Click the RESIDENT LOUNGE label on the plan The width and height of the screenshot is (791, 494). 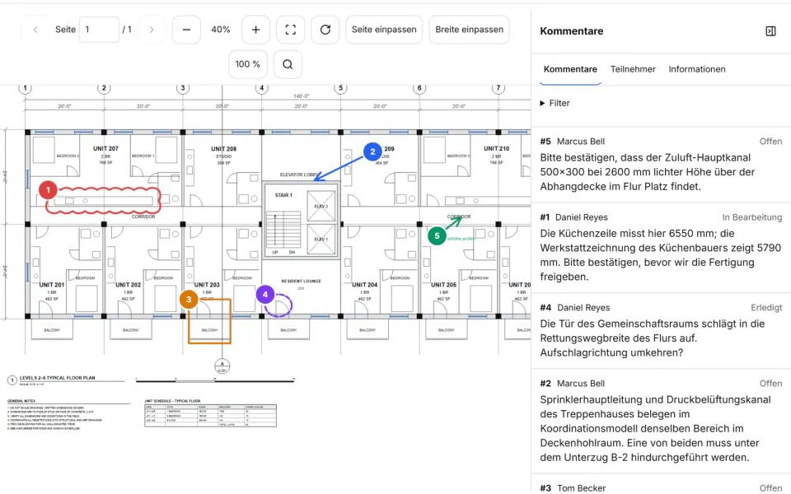(x=302, y=282)
